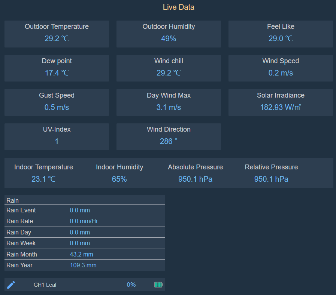Click the Rain Year value 109.3 mm
Viewport: 336px width, 295px height.
83,265
